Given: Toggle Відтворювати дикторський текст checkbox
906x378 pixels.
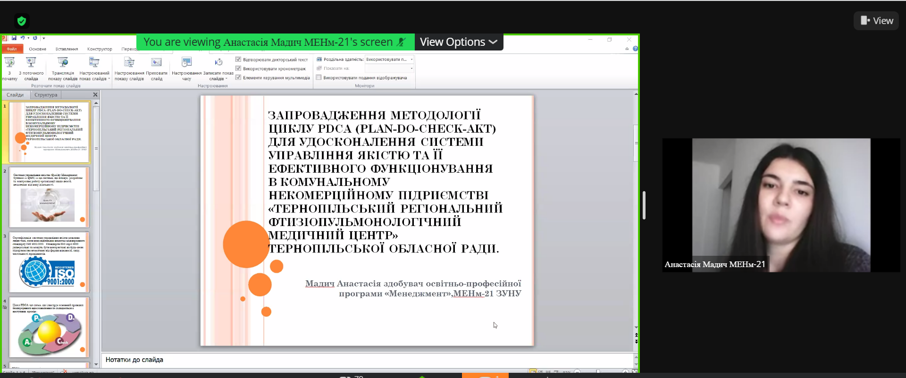Looking at the screenshot, I should (x=238, y=59).
